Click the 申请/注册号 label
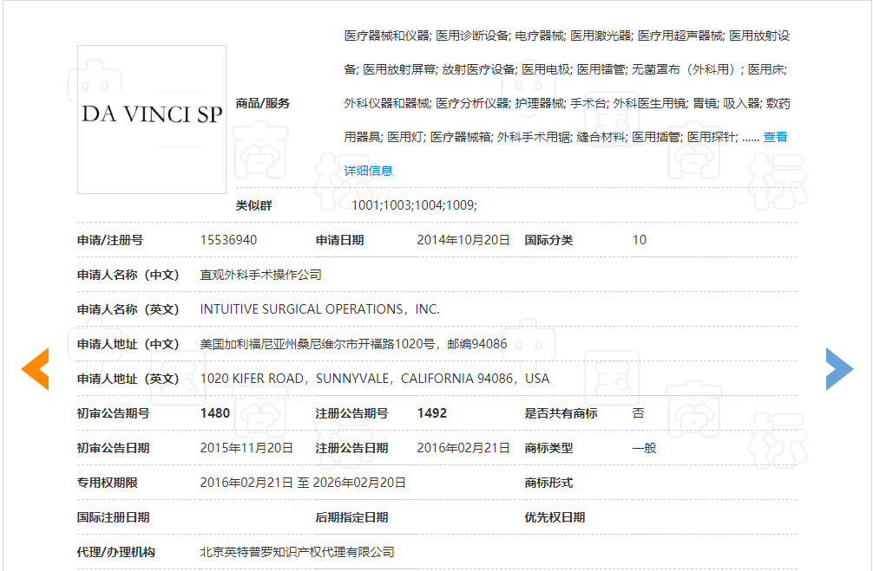The height and width of the screenshot is (571, 873). point(109,240)
